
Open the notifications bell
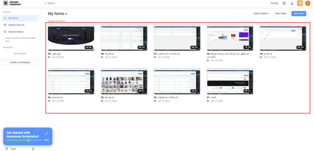point(292,3)
